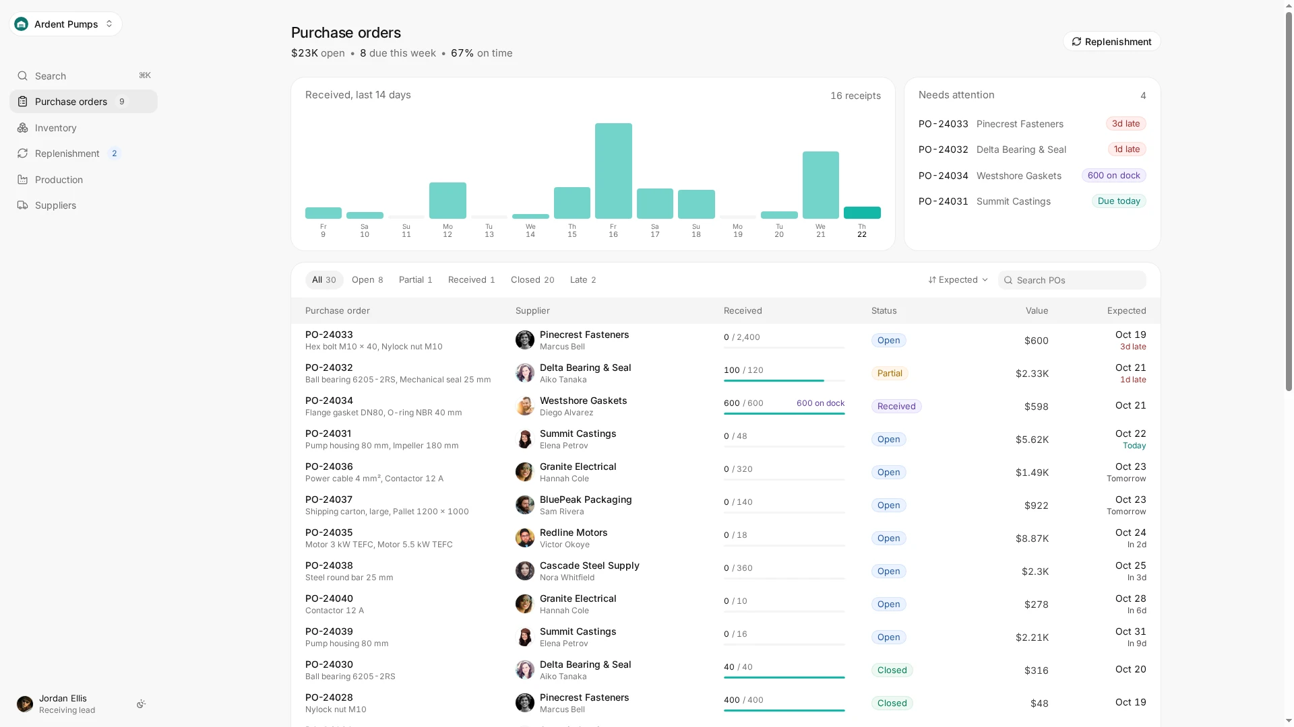Click the Th 22 bar in chart
This screenshot has height=727, width=1294.
pyautogui.click(x=862, y=213)
